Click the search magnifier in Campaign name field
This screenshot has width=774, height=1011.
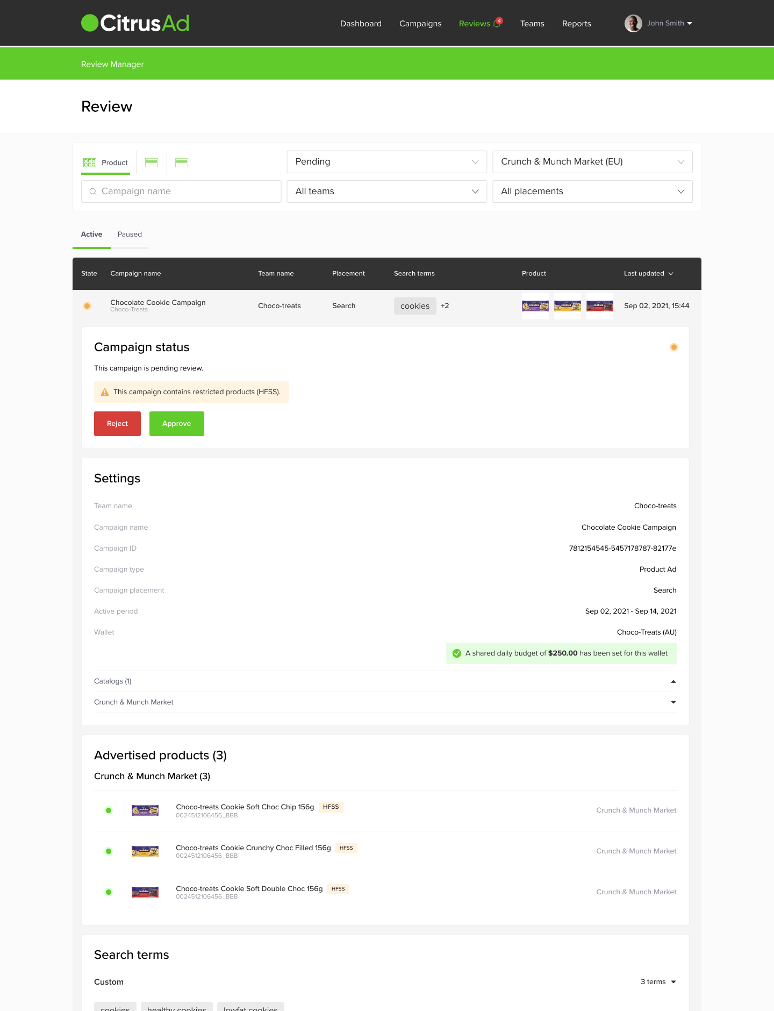[x=93, y=191]
